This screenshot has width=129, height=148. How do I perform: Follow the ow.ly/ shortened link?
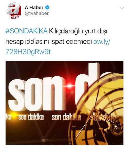(102, 41)
